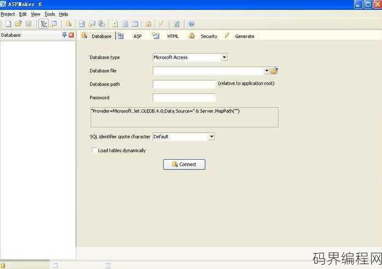382x269 pixels.
Task: Click the database connect toolbar icon
Action: (x=69, y=24)
